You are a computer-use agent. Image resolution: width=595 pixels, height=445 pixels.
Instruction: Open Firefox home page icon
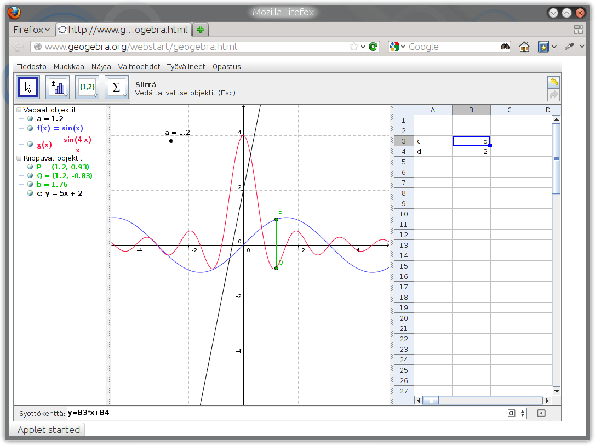click(x=524, y=47)
